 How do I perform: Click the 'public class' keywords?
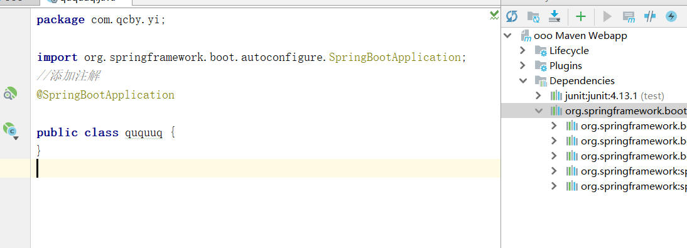(x=77, y=132)
